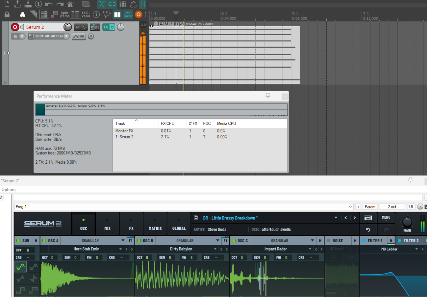Click the Split items button
This screenshot has width=427, height=297.
point(64,15)
